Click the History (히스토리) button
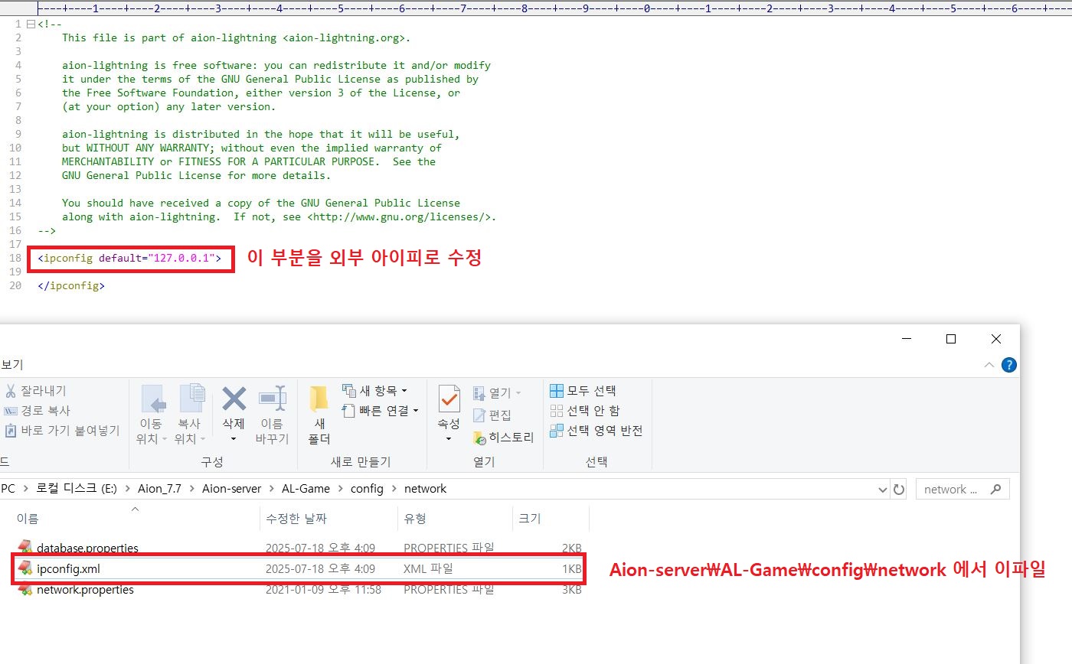 tap(503, 438)
